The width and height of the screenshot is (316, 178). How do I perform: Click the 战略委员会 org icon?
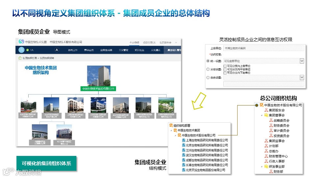tap(271, 120)
